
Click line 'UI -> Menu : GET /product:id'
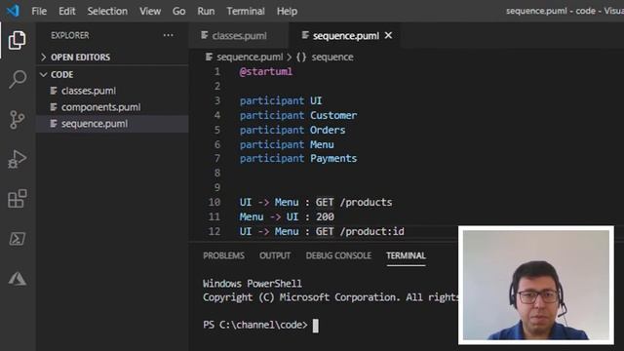[x=322, y=232]
